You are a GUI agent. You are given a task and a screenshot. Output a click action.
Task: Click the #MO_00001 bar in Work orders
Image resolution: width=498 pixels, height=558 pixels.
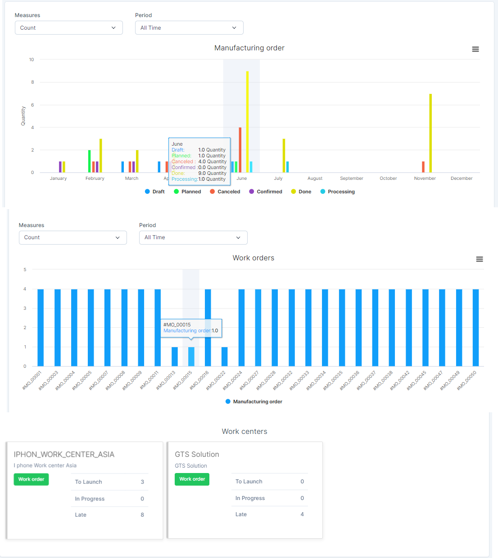41,327
